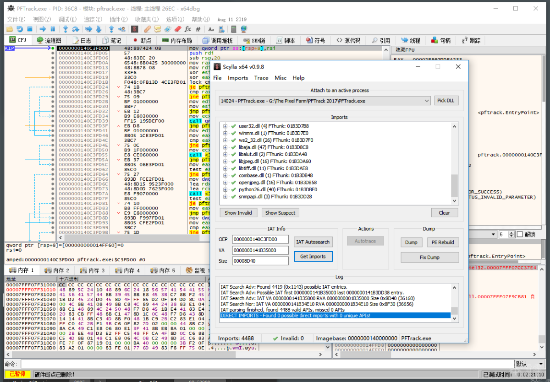Click the trace into arrow toolbar icon
This screenshot has height=382, width=550.
click(x=88, y=29)
